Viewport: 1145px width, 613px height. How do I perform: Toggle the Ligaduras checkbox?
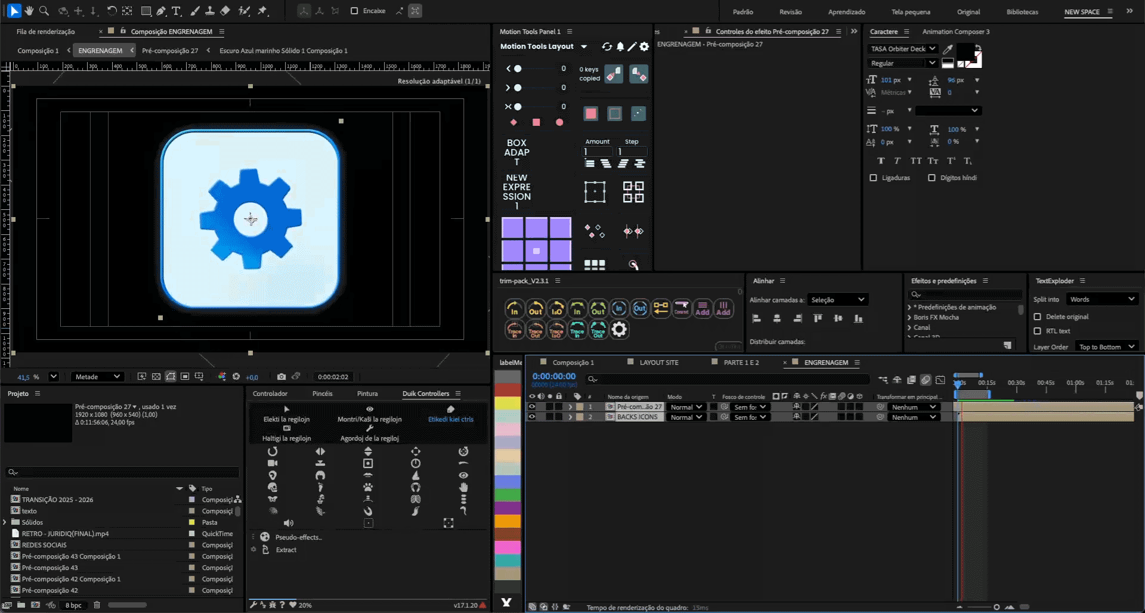click(x=873, y=178)
